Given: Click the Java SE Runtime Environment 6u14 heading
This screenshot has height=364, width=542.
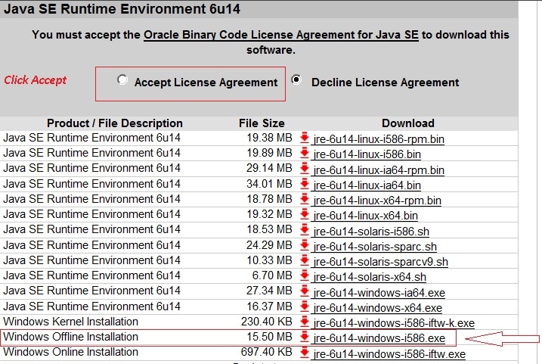Looking at the screenshot, I should pos(106,10).
